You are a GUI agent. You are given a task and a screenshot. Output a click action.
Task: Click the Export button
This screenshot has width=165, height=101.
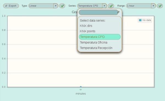[11, 6]
